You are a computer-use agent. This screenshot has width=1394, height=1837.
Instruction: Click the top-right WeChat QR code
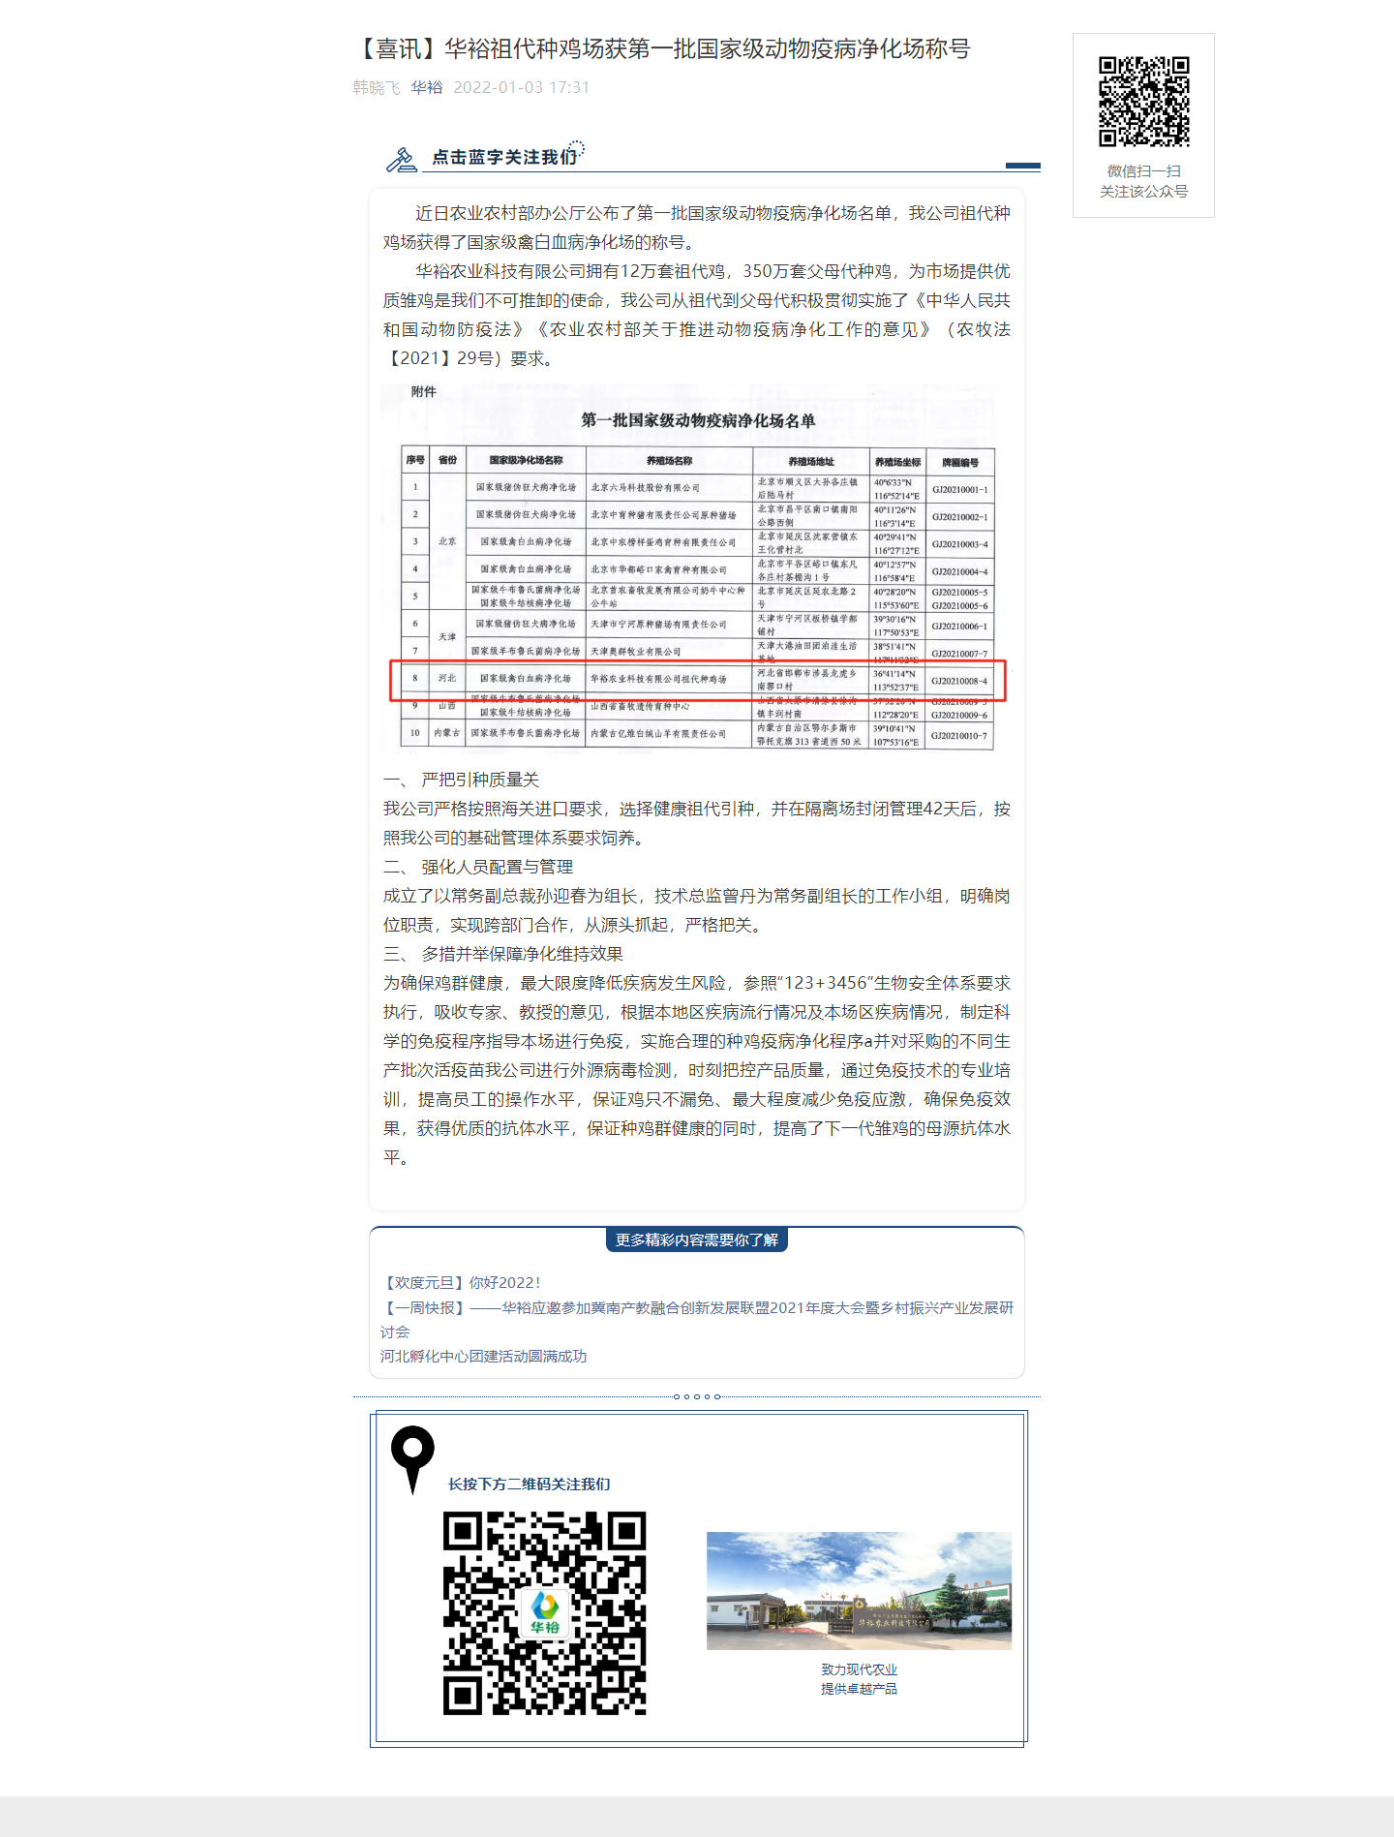1143,102
